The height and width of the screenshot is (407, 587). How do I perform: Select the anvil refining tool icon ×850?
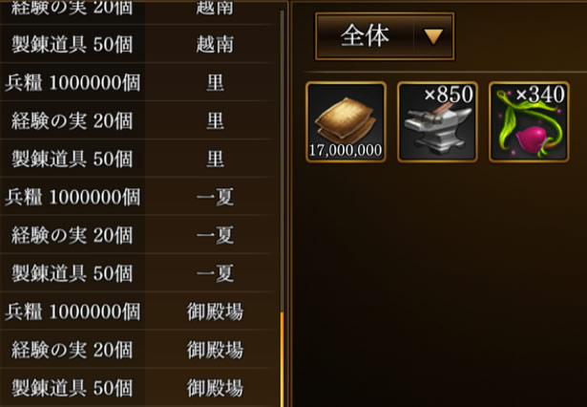437,122
